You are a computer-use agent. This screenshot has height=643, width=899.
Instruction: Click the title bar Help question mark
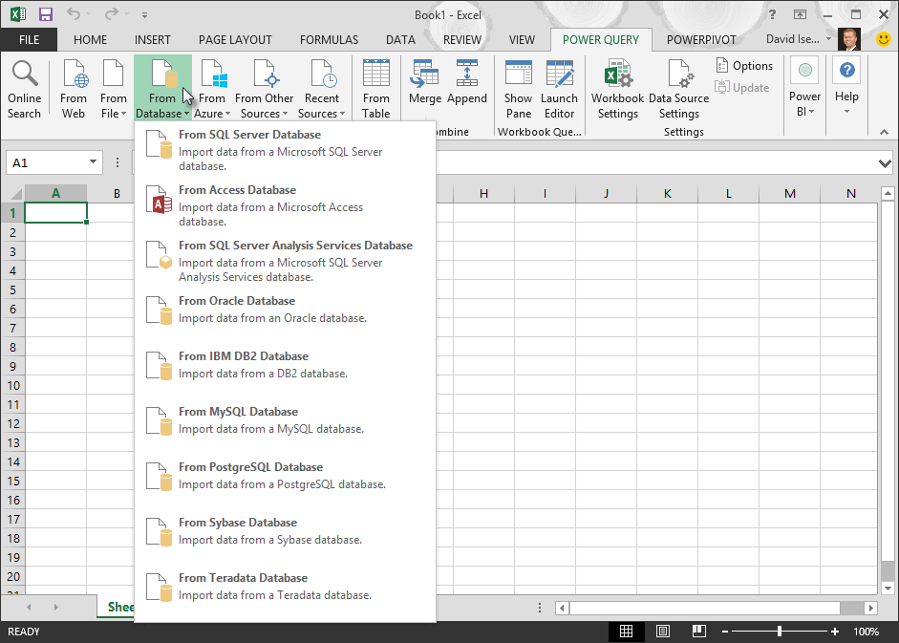(x=772, y=15)
